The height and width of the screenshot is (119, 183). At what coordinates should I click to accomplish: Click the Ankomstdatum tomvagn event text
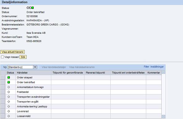30,87
